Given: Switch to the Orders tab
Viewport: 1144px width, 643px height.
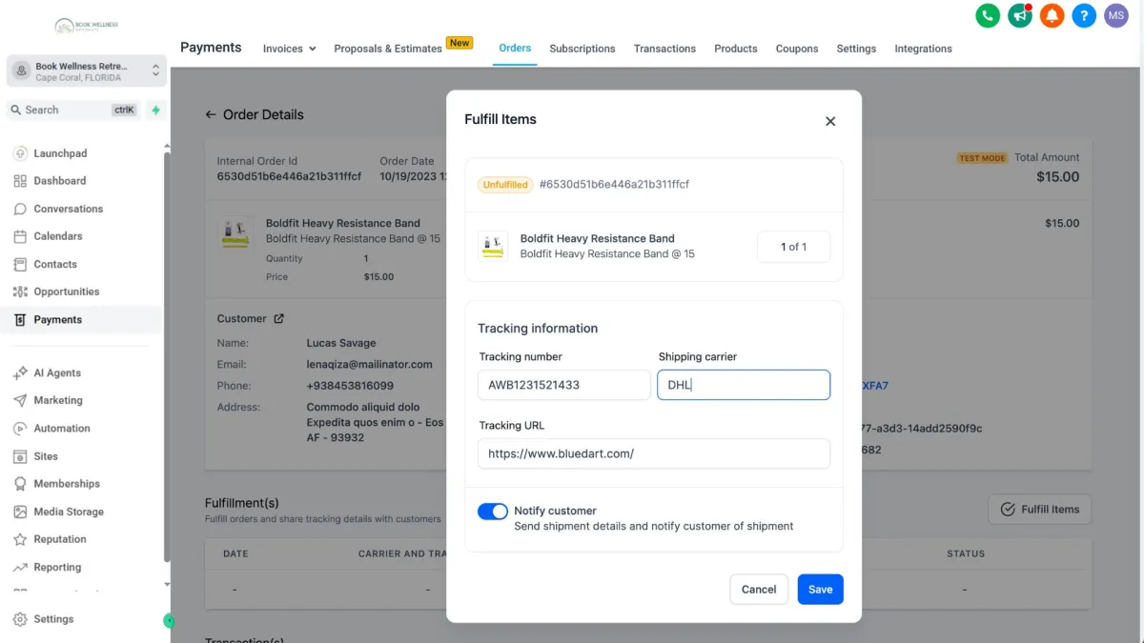Looking at the screenshot, I should pyautogui.click(x=515, y=48).
